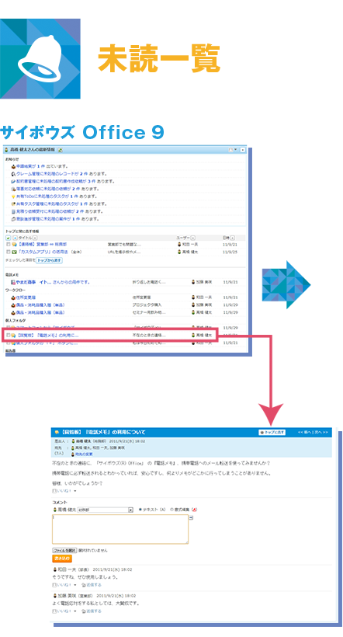Open the いいね! dropdown arrow on 和田 一夫's comment
Screen dimensions: 343x637
point(75,585)
